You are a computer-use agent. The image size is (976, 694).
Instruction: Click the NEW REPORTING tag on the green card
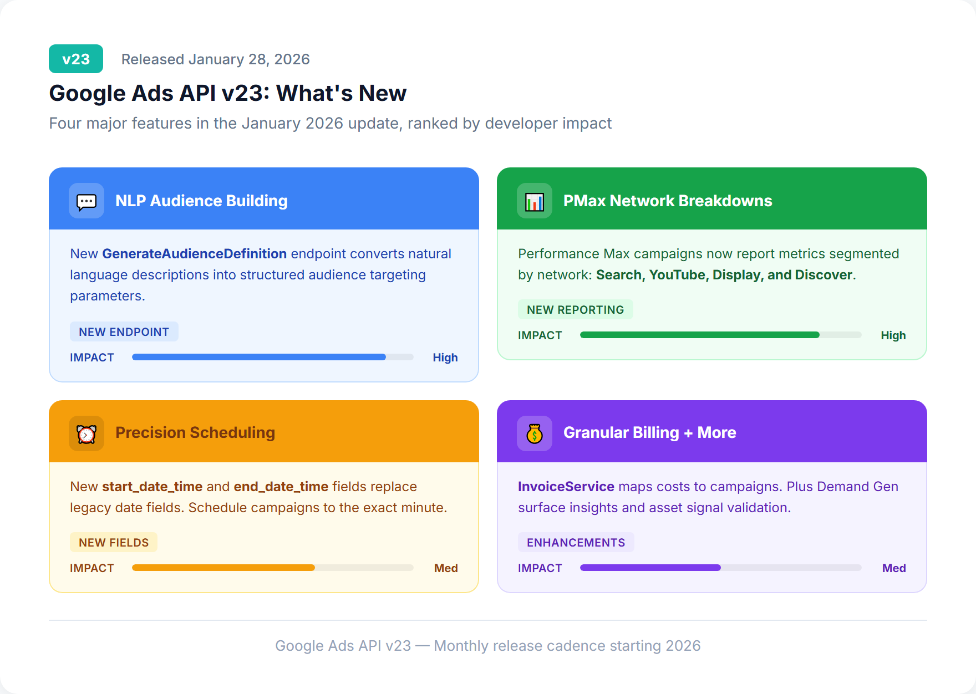575,309
